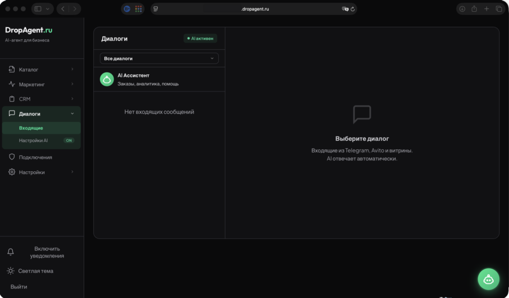This screenshot has height=298, width=509.
Task: Open the Настройки AI submenu item
Action: tap(33, 140)
